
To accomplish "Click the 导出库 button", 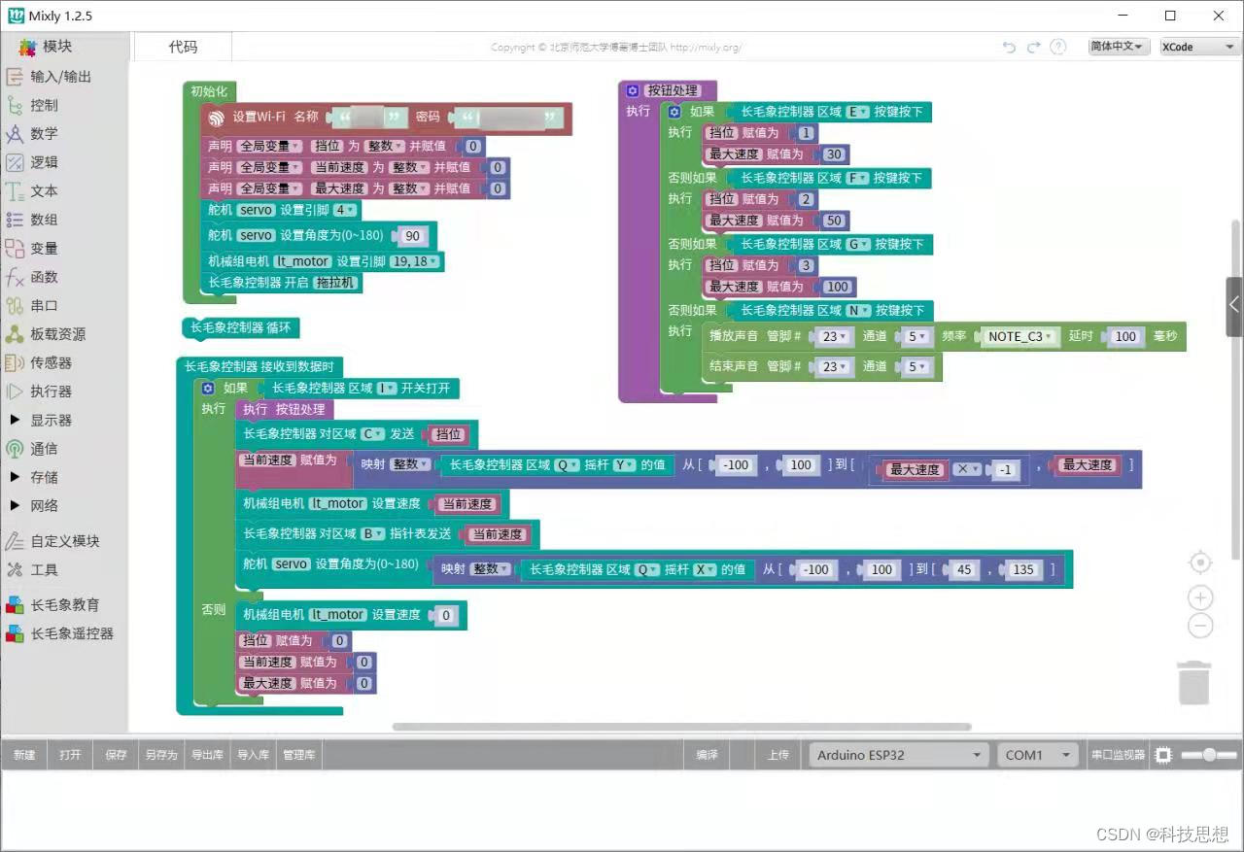I will [207, 755].
